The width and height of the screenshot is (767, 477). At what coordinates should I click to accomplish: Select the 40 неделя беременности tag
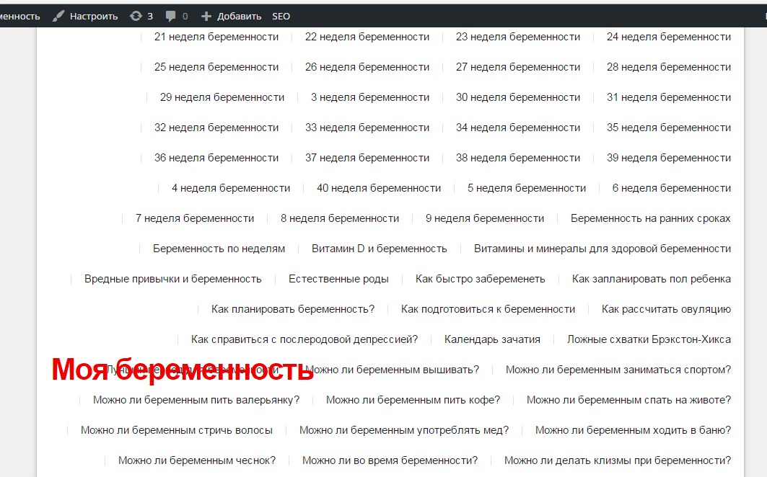coord(379,187)
